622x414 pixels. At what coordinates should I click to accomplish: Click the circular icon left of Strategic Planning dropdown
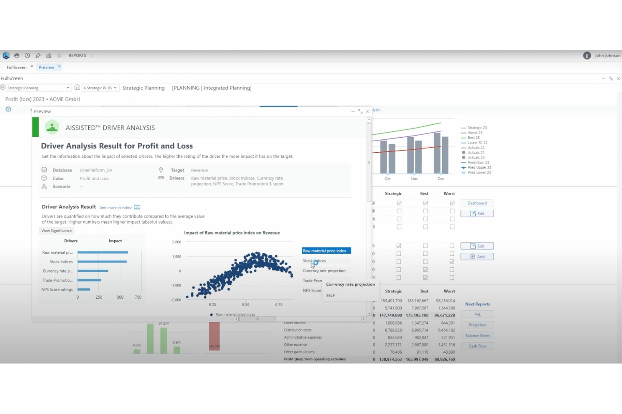point(3,87)
